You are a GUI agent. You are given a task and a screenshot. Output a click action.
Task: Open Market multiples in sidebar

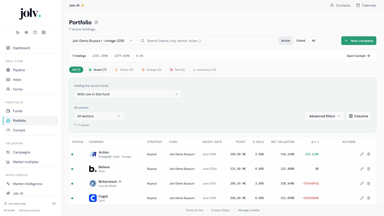pos(30,162)
